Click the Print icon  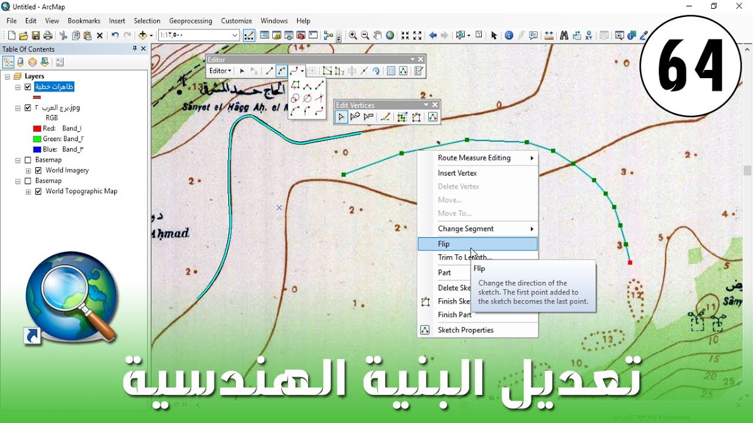pyautogui.click(x=48, y=35)
